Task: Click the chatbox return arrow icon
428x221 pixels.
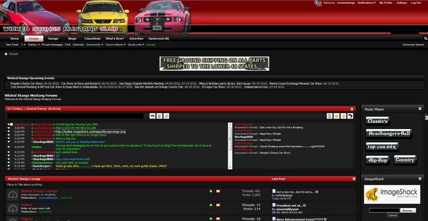Action: click(350, 116)
